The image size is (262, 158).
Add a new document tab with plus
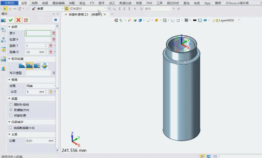pyautogui.click(x=112, y=14)
